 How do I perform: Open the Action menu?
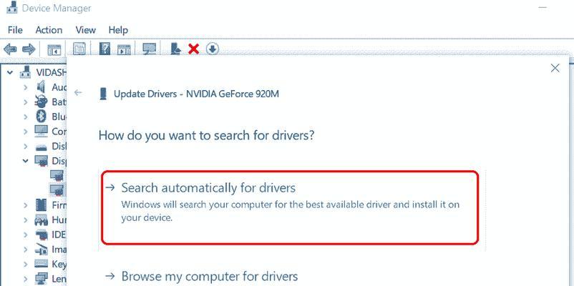coord(49,29)
